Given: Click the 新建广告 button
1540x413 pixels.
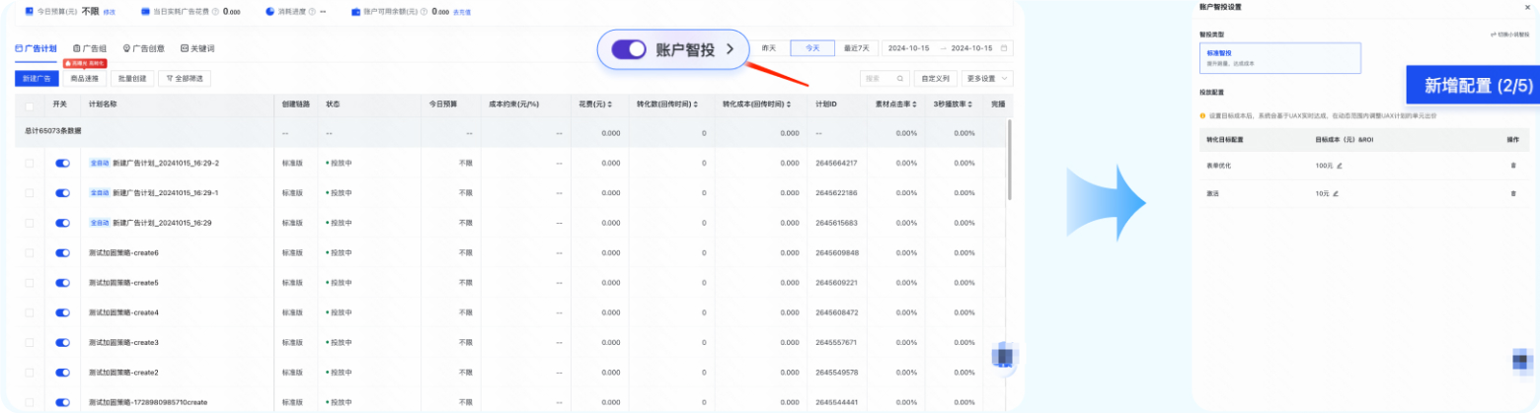Looking at the screenshot, I should click(x=38, y=78).
